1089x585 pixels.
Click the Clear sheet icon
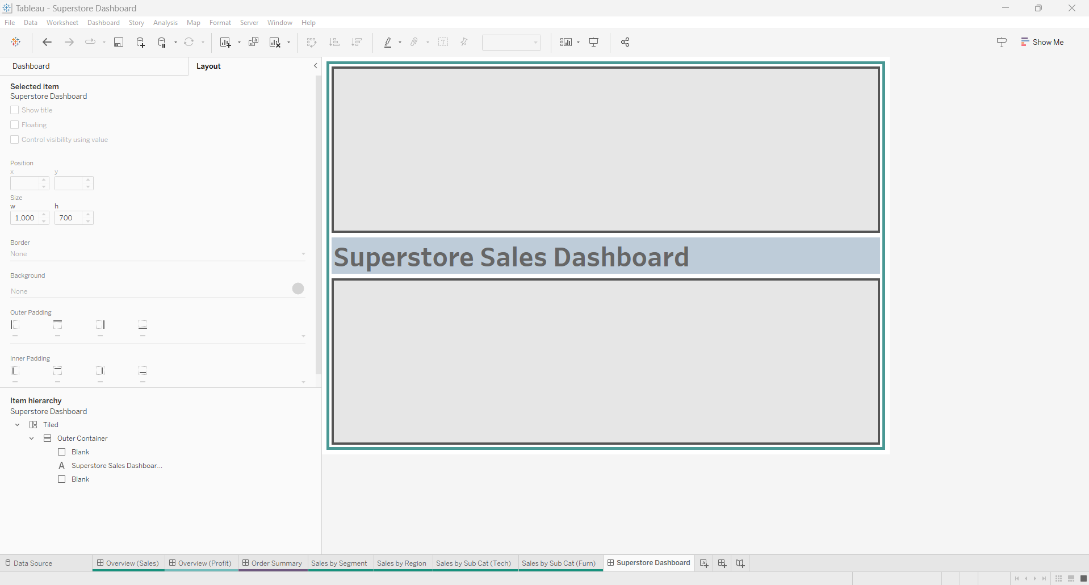pos(275,42)
